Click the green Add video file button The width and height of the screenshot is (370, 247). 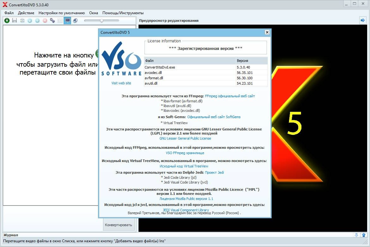pos(7,21)
